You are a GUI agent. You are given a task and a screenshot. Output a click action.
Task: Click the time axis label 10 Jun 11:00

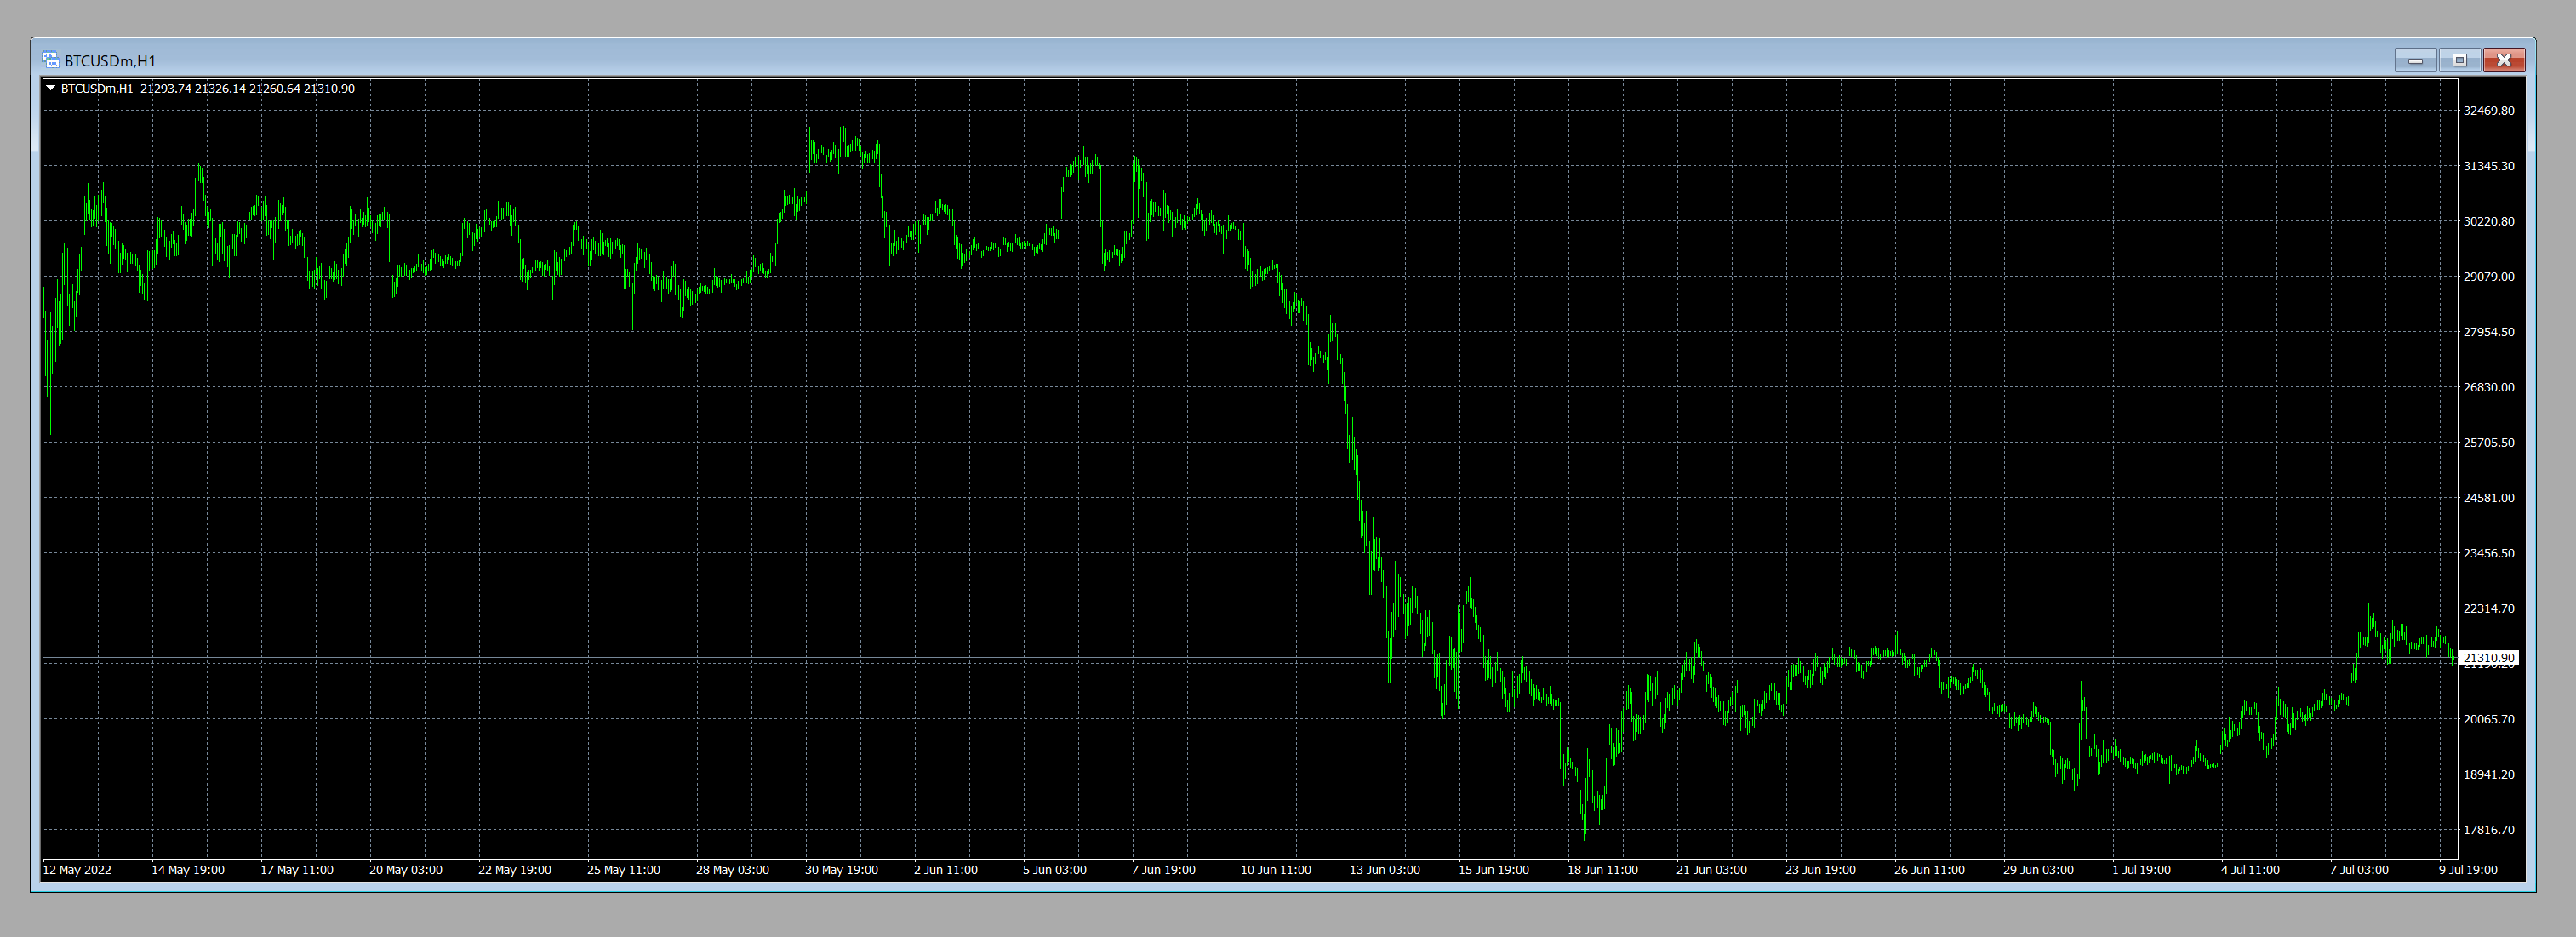pyautogui.click(x=1276, y=870)
